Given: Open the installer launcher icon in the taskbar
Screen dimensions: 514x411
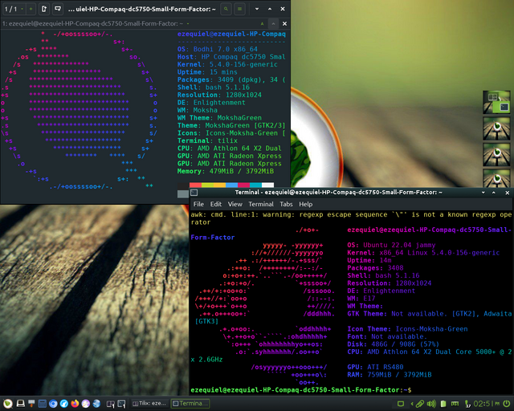Looking at the screenshot, I should coord(31,404).
